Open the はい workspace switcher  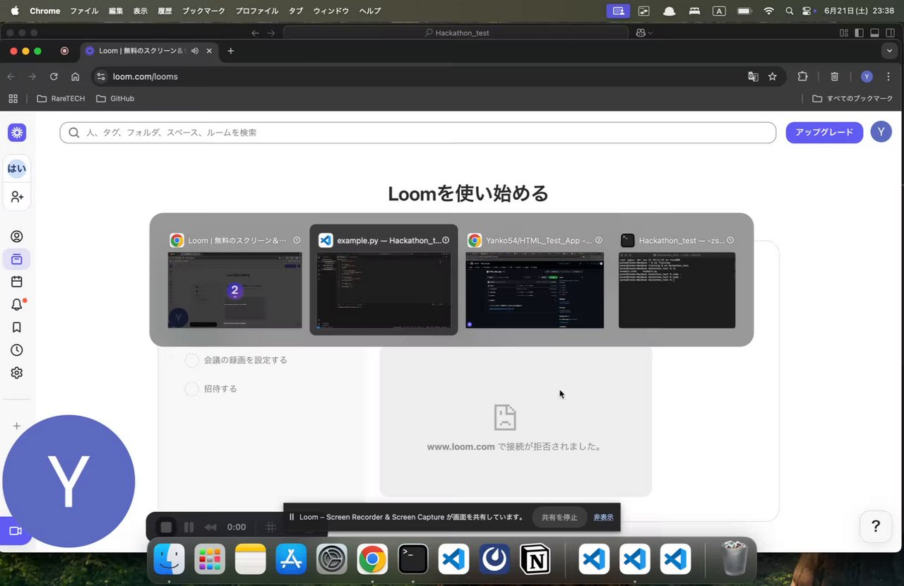tap(17, 169)
